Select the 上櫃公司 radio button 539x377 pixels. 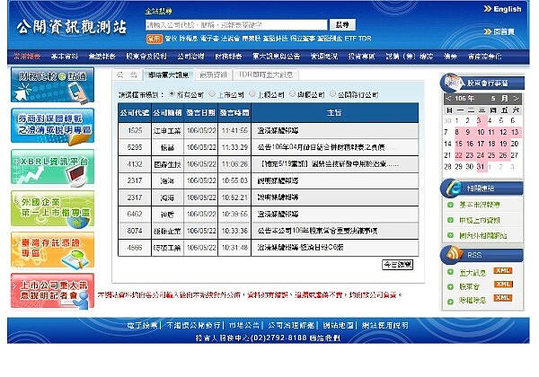[252, 93]
